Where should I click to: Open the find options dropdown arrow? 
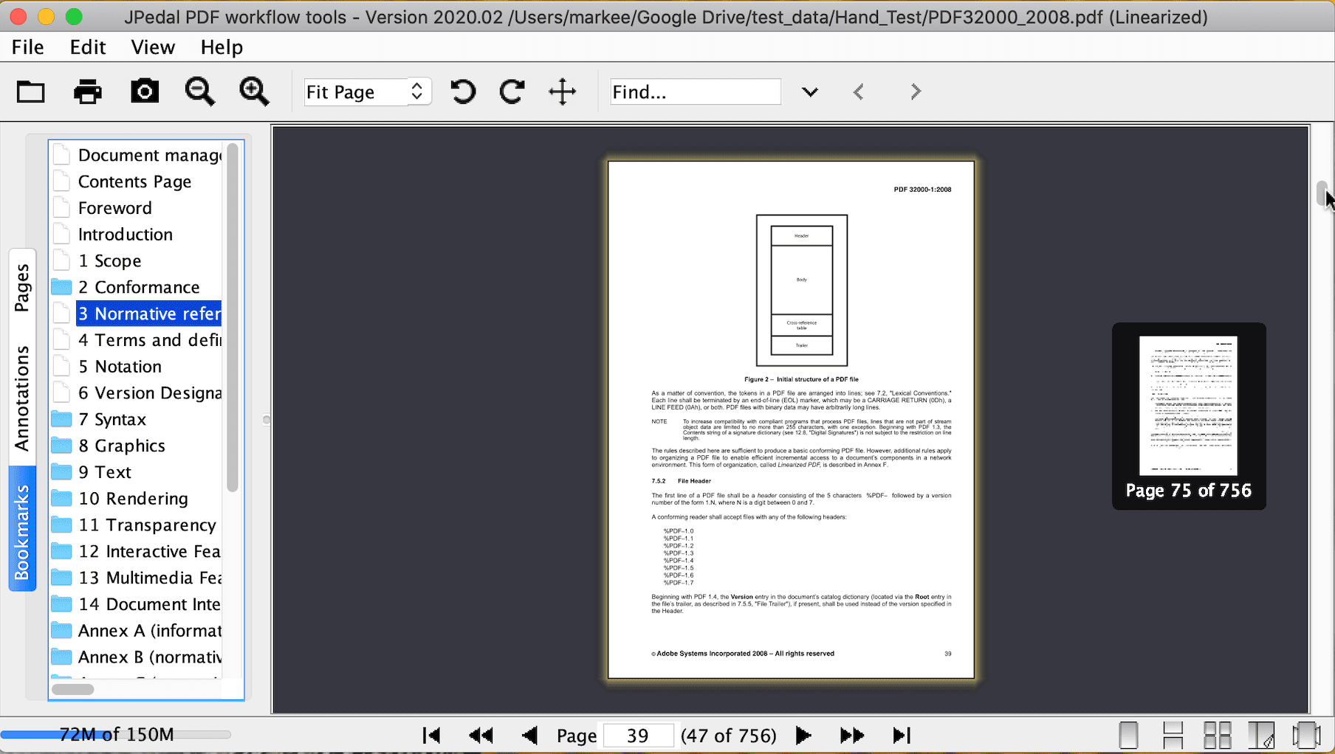(x=810, y=91)
